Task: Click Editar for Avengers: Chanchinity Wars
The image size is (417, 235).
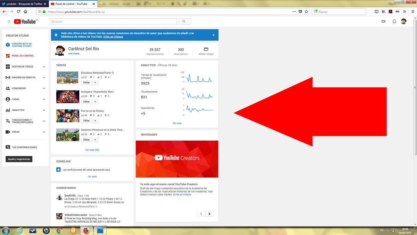Action: (87, 102)
